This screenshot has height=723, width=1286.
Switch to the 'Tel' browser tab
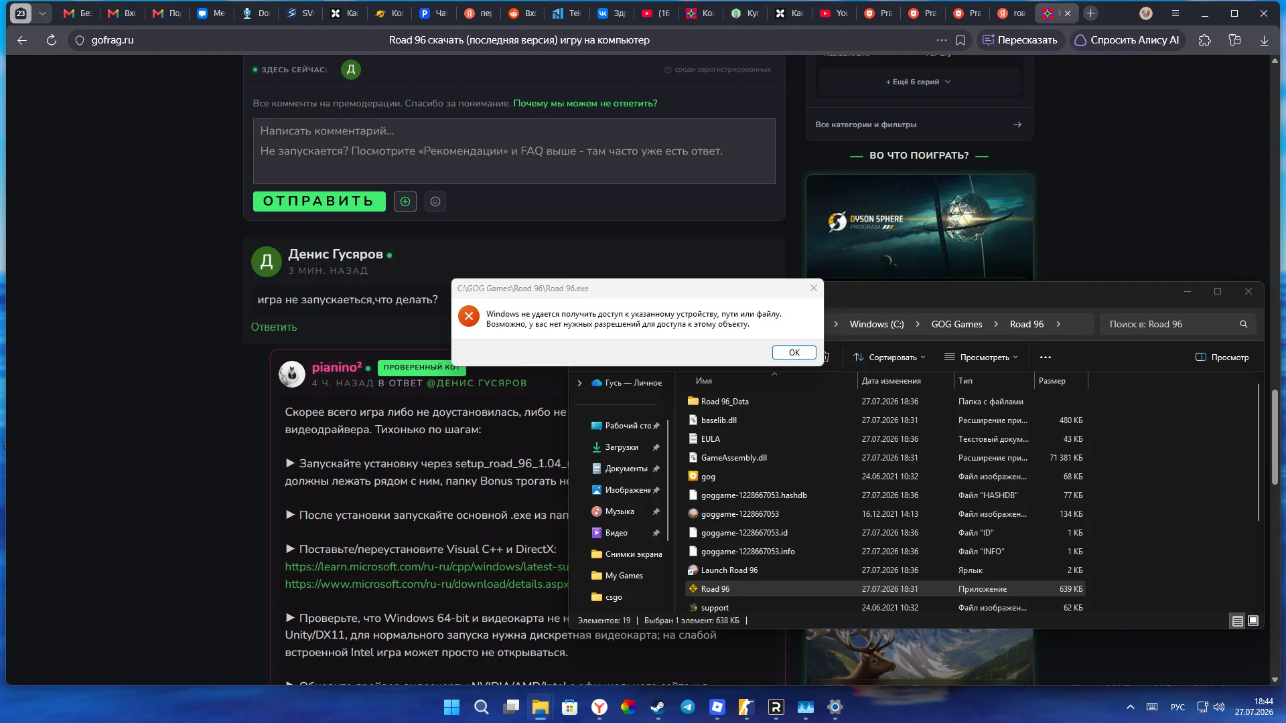click(x=567, y=13)
